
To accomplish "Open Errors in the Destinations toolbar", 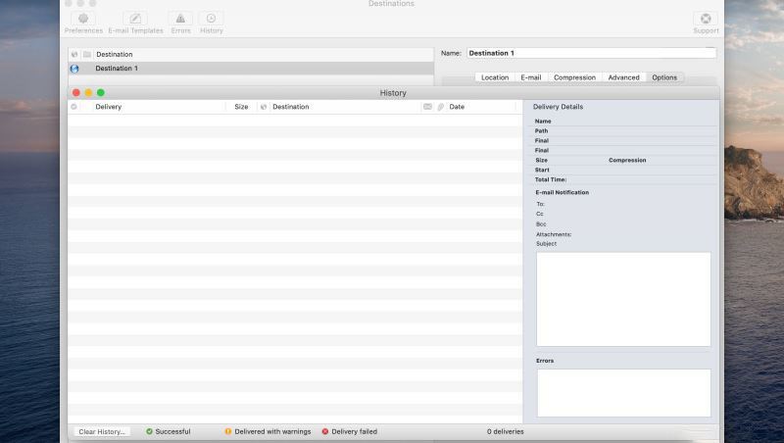I will click(x=180, y=23).
